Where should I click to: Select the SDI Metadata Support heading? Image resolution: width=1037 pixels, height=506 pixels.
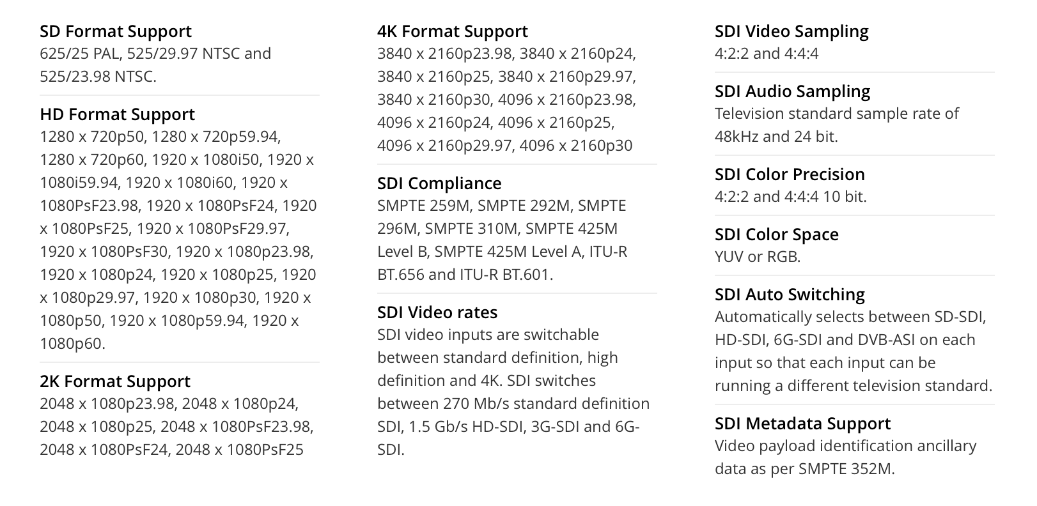point(802,424)
